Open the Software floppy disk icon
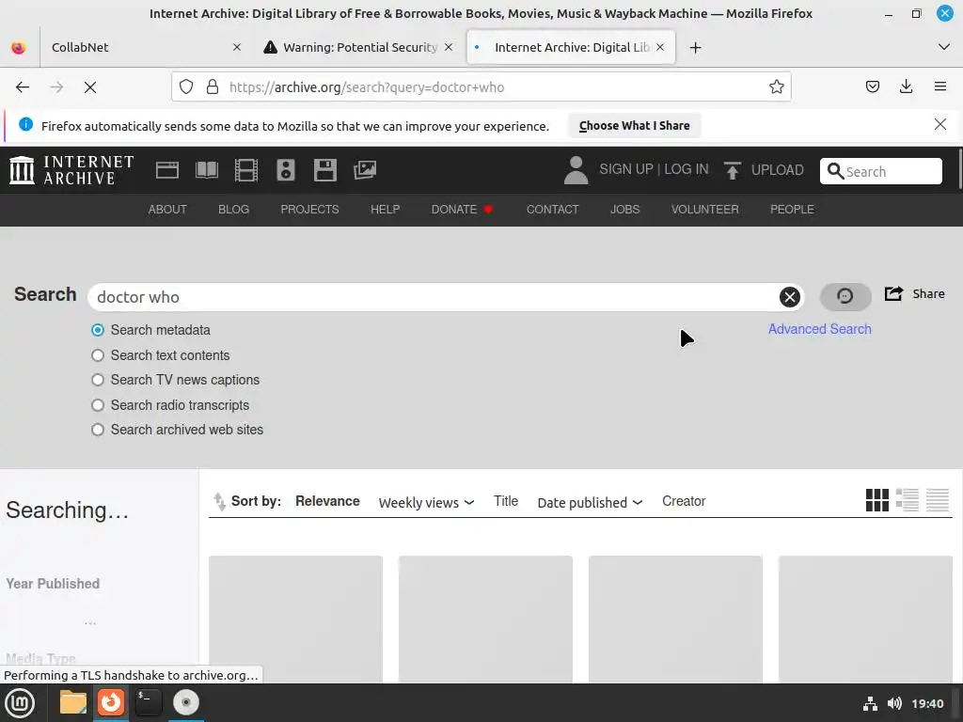The height and width of the screenshot is (722, 963). [x=324, y=170]
